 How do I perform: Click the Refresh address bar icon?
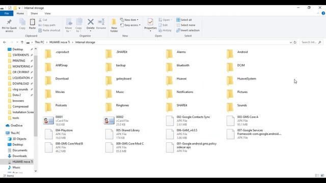[295, 42]
